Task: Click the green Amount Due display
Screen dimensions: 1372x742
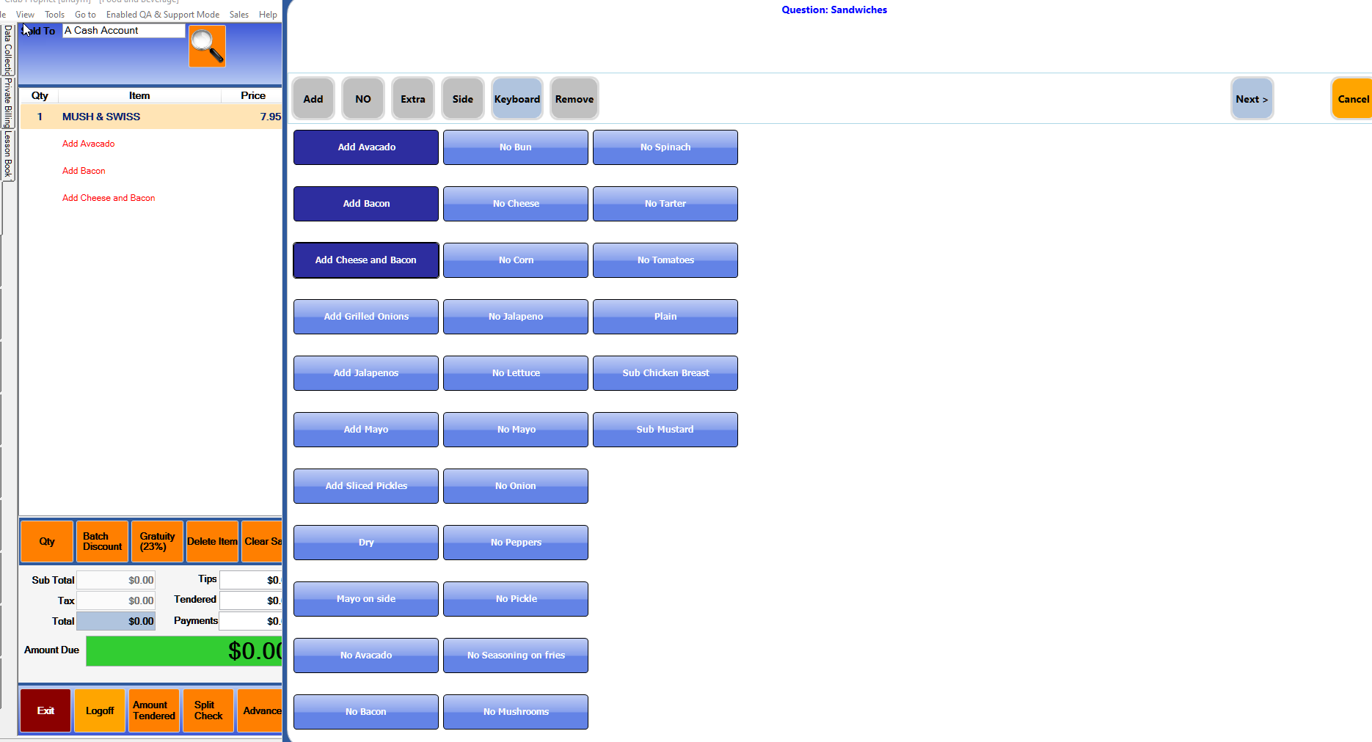Action: pos(183,651)
